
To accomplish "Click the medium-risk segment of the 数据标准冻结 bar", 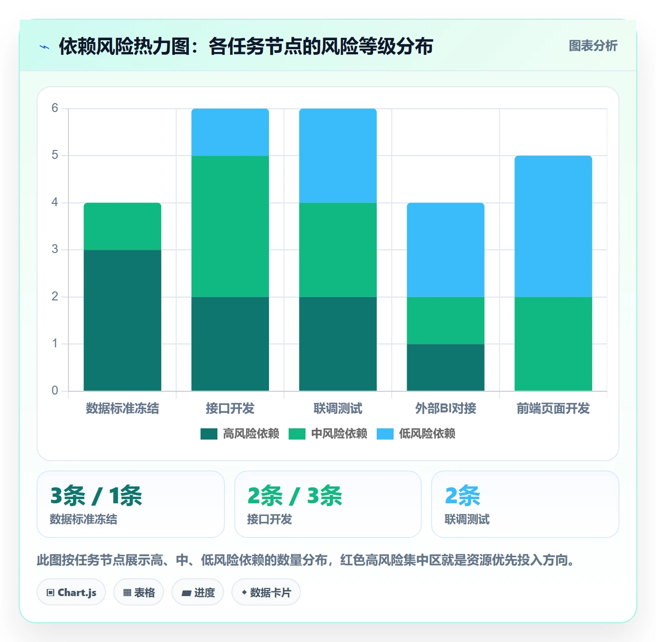I will (x=122, y=226).
